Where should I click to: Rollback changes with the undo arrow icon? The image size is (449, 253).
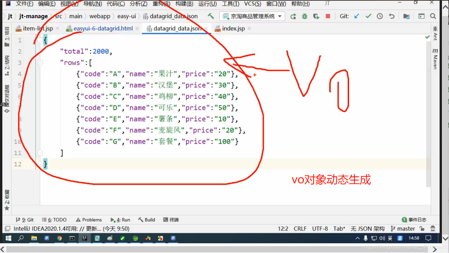tap(391, 16)
